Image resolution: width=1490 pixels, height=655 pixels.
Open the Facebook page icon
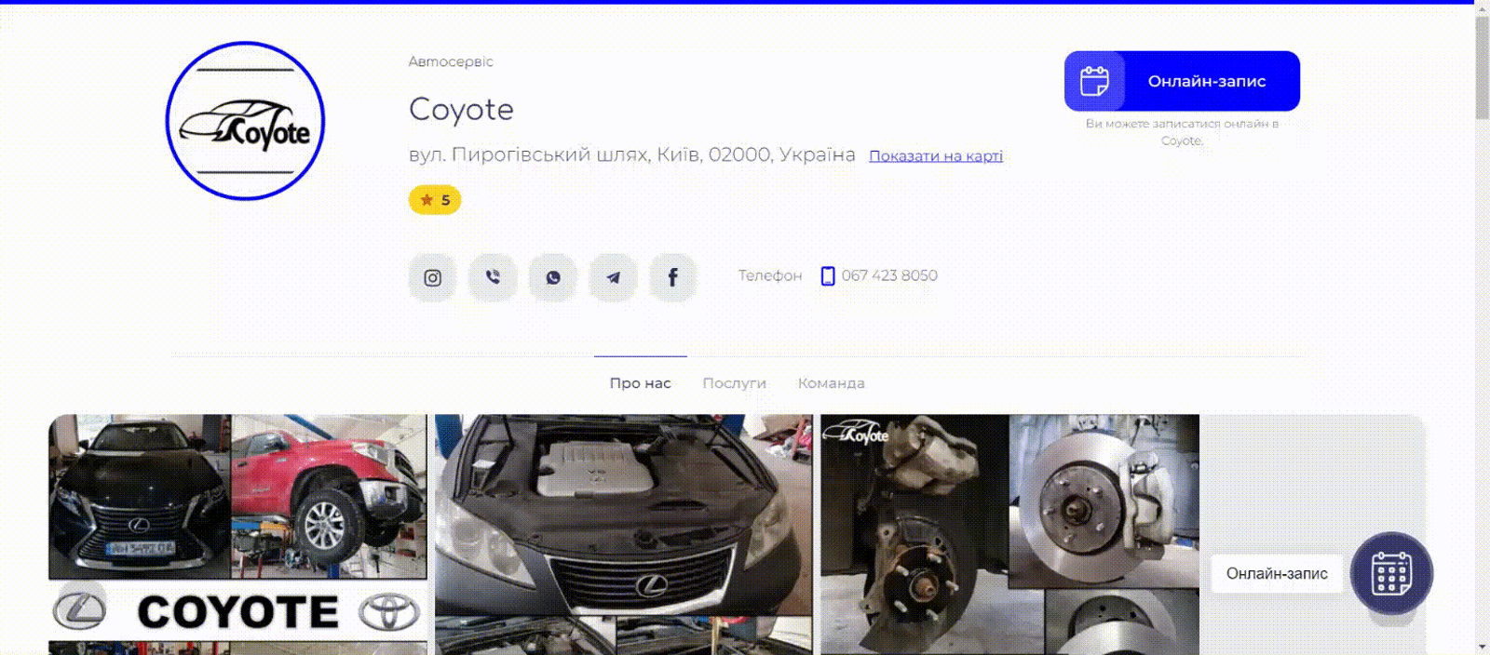pos(673,277)
